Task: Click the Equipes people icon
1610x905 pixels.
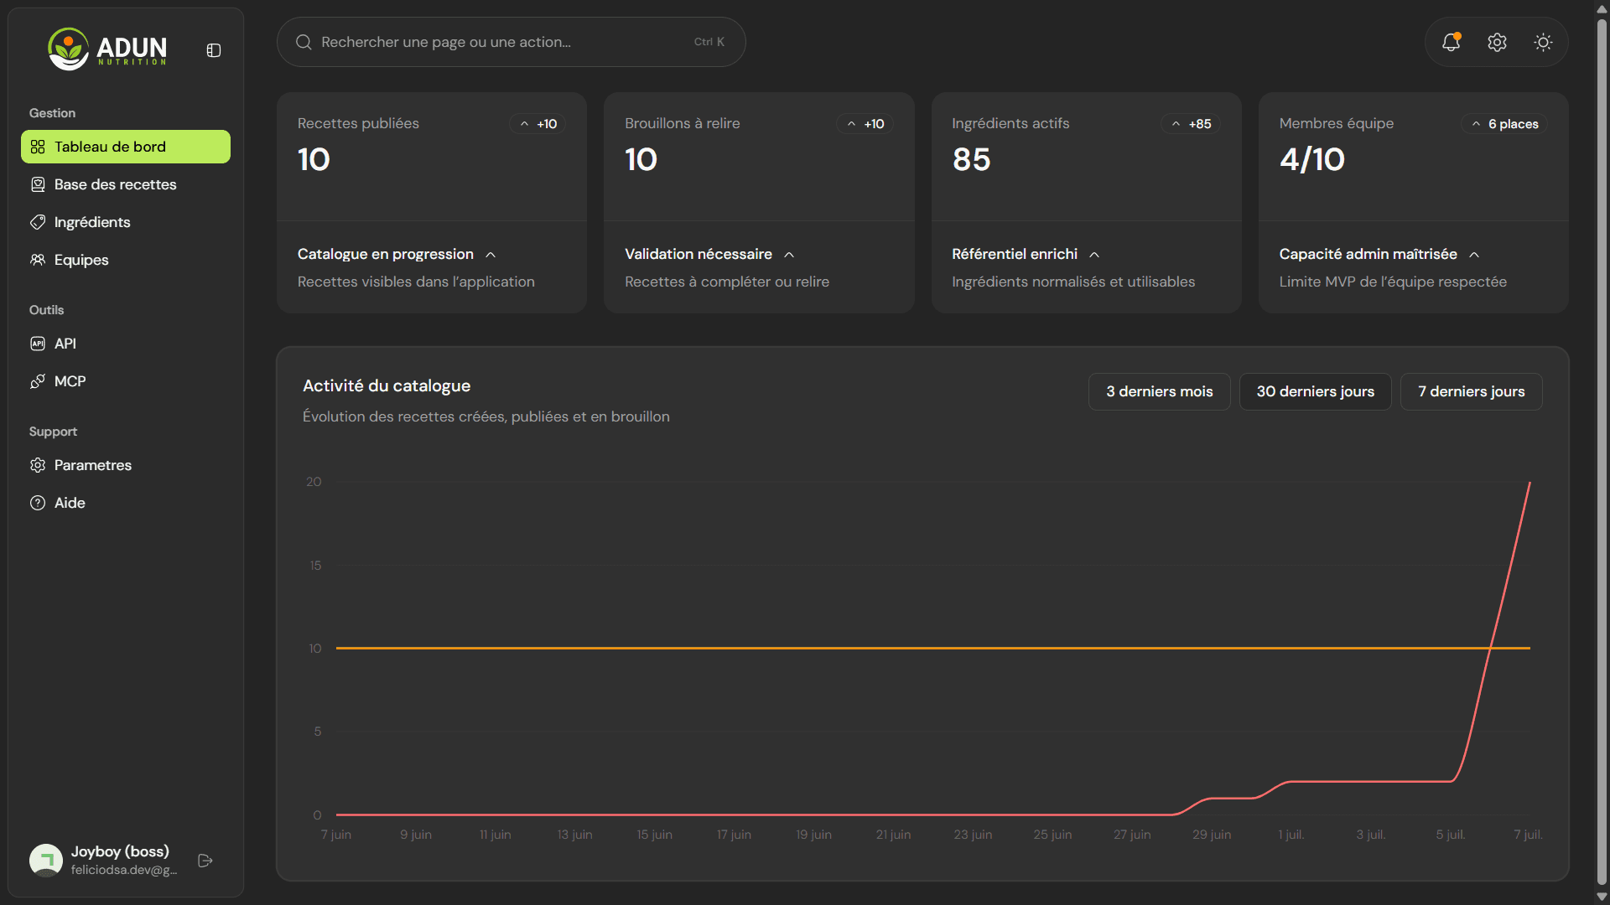Action: [38, 260]
